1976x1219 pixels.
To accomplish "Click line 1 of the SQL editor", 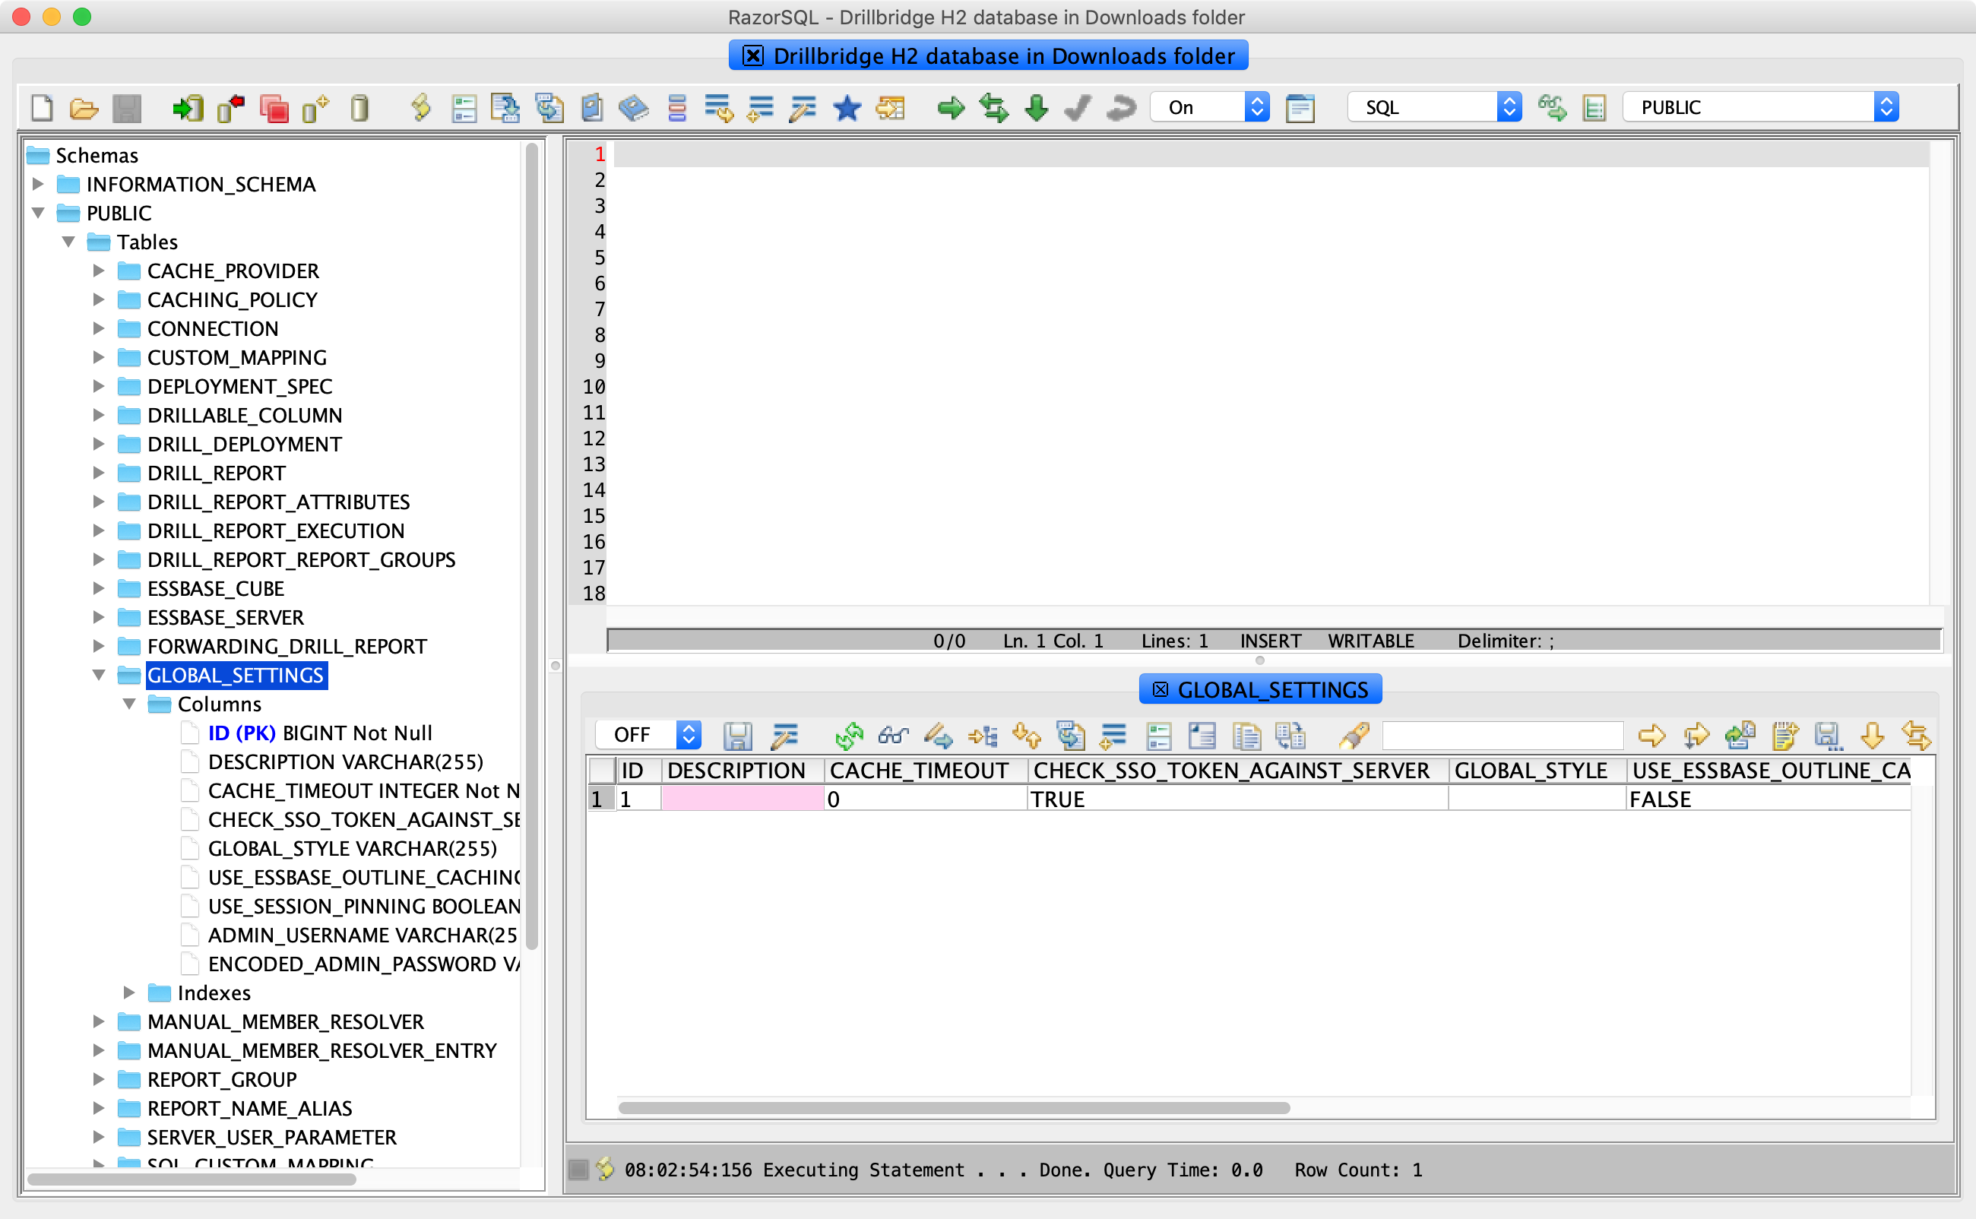I will tap(1271, 154).
